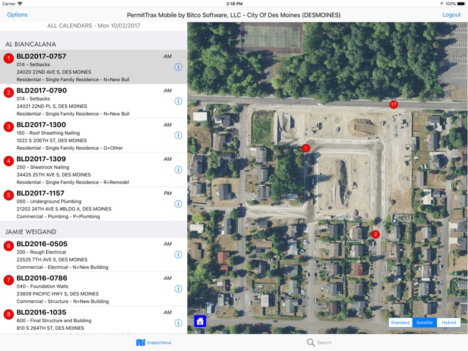The height and width of the screenshot is (351, 468).
Task: Click PM label on BLD2017-1157 row
Action: point(168,193)
